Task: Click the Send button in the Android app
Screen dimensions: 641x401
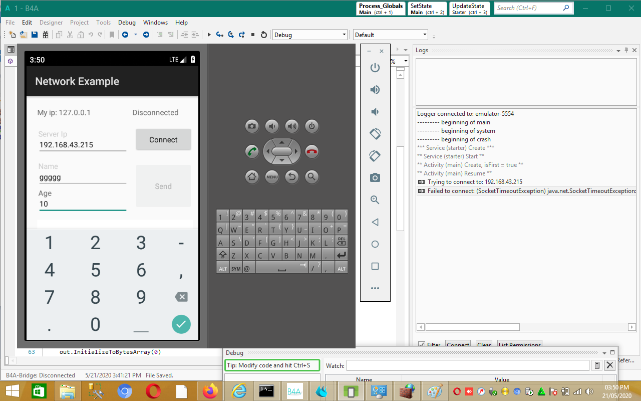Action: pyautogui.click(x=163, y=186)
